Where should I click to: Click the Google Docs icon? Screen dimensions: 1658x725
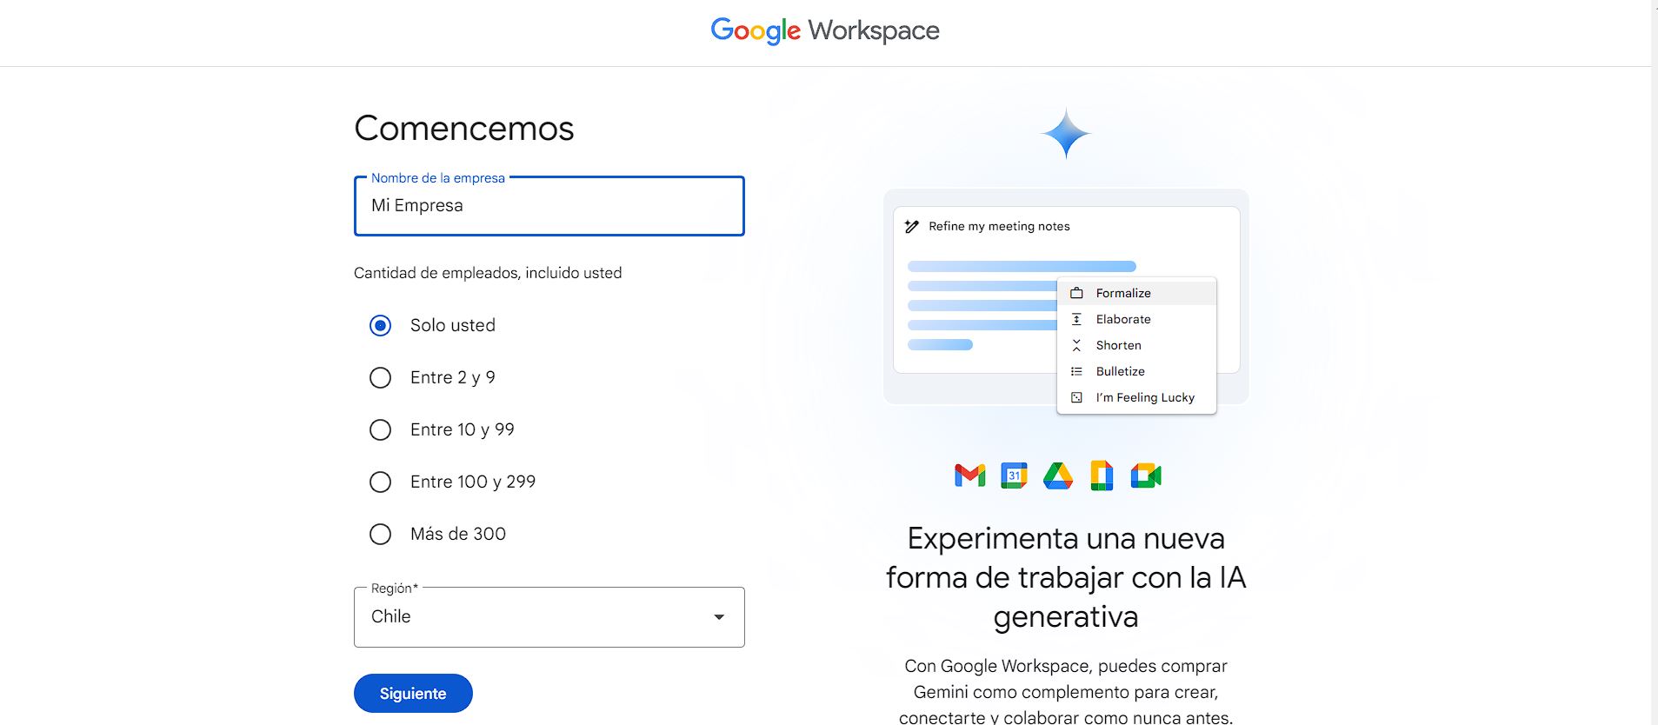(x=1102, y=476)
